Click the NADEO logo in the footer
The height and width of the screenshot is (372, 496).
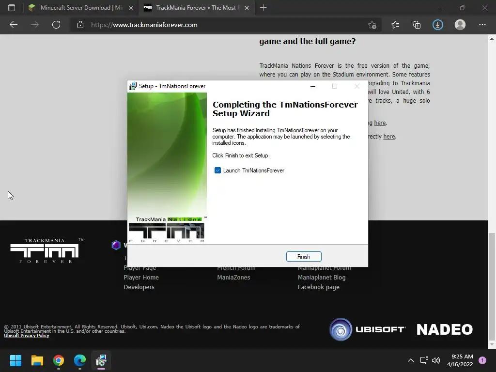click(x=445, y=329)
